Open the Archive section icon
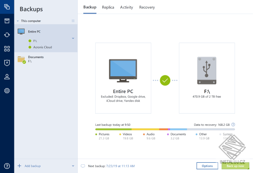The height and width of the screenshot is (173, 253). (x=7, y=20)
